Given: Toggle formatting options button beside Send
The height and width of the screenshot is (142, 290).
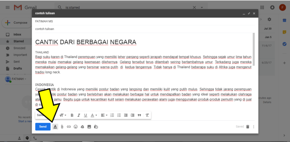Looking at the screenshot, I should tap(55, 127).
